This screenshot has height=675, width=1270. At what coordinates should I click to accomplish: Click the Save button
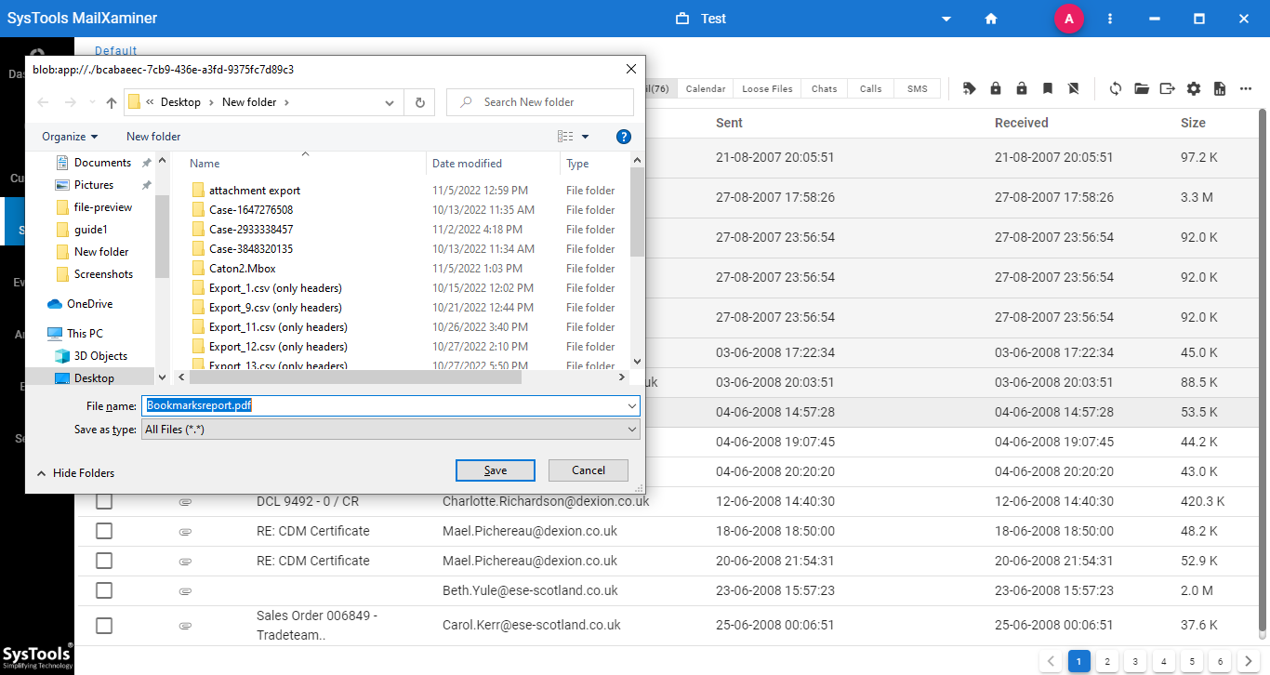496,470
